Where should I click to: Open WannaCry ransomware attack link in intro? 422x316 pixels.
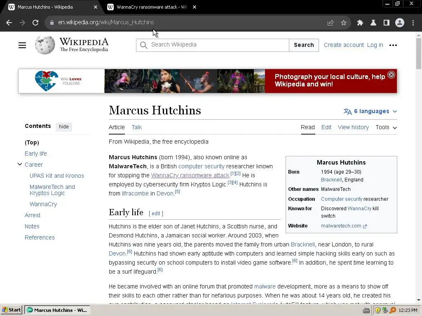click(190, 175)
